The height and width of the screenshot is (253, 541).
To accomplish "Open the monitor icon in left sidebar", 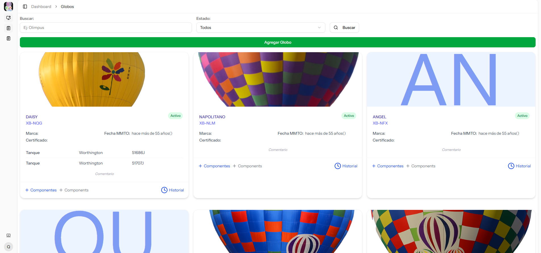I will pyautogui.click(x=9, y=18).
